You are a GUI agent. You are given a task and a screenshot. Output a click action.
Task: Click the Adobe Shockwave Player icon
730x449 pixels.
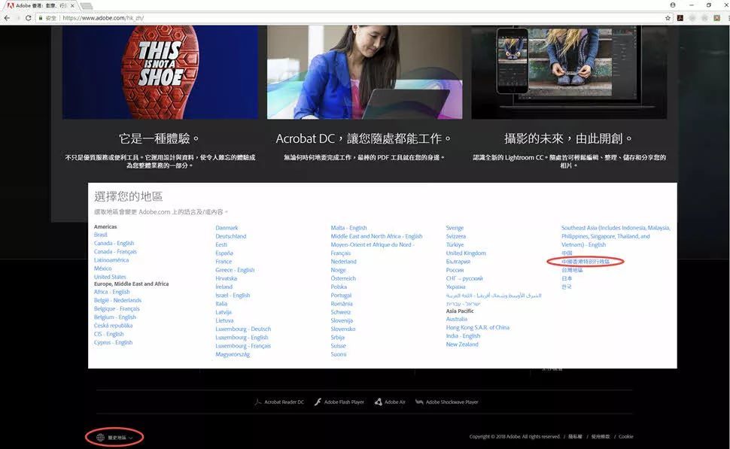[419, 402]
